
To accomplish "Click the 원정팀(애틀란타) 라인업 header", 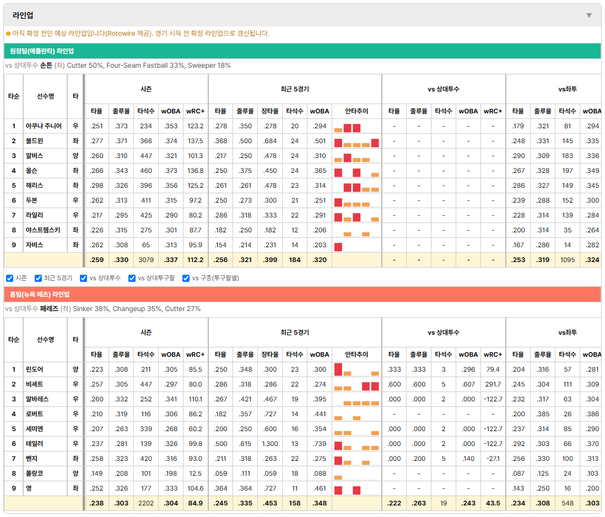I will tap(42, 51).
